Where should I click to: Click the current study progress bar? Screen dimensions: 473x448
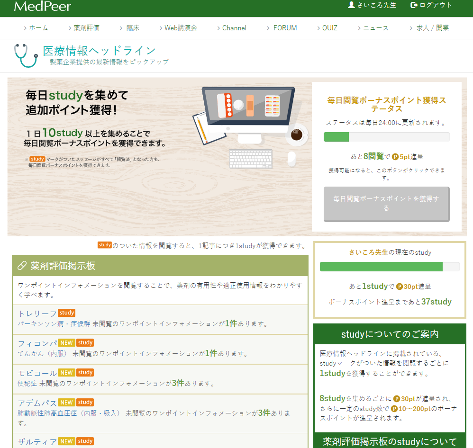tap(390, 267)
